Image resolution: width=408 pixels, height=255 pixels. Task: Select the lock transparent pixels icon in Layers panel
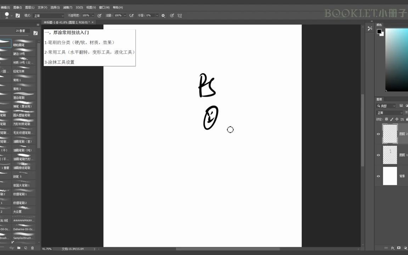386,119
